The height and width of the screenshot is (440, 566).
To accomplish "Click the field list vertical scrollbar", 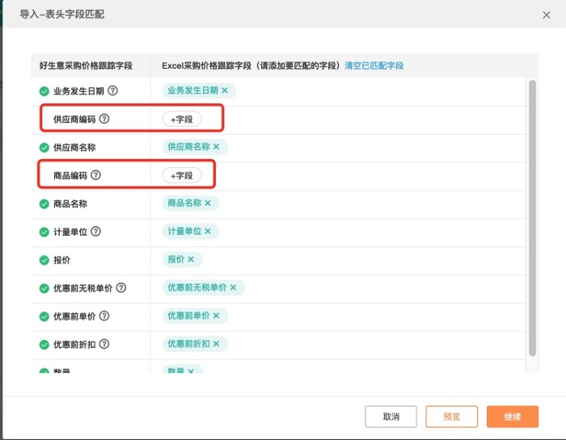I will tap(532, 218).
